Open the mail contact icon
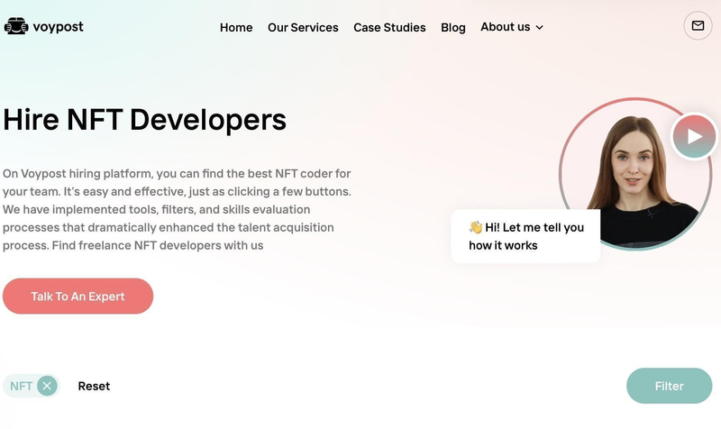This screenshot has height=429, width=721. tap(698, 26)
